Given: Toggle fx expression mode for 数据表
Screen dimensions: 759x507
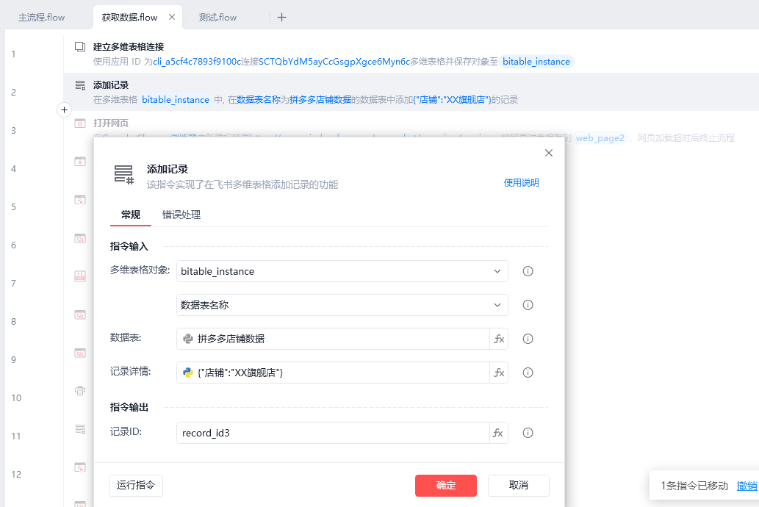Looking at the screenshot, I should [499, 339].
